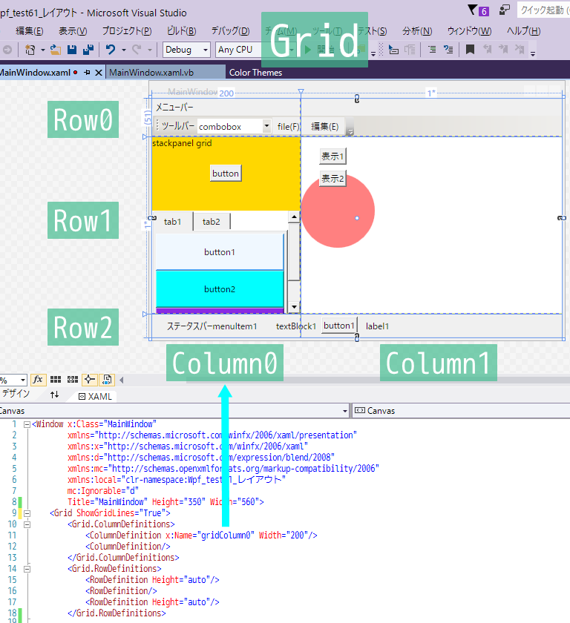Click the Open File folder icon
The image size is (570, 623).
pyautogui.click(x=55, y=50)
